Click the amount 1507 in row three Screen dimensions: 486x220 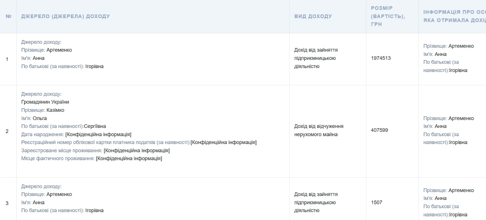[x=376, y=203]
